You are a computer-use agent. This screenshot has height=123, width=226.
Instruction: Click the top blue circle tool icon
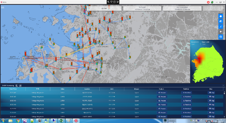coord(221,16)
